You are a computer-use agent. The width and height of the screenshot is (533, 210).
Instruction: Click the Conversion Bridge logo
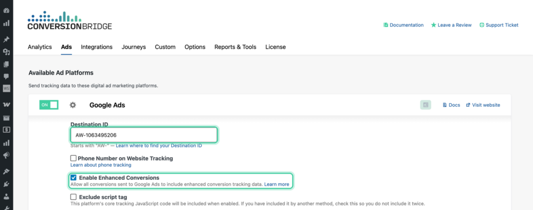(70, 20)
